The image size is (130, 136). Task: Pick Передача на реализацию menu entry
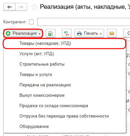tap(65, 85)
